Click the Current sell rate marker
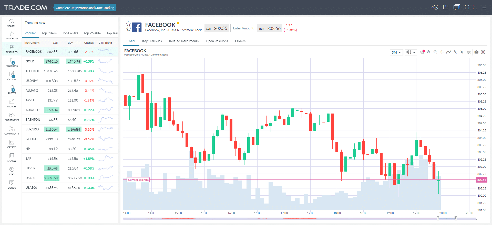The width and height of the screenshot is (492, 225). coord(138,180)
